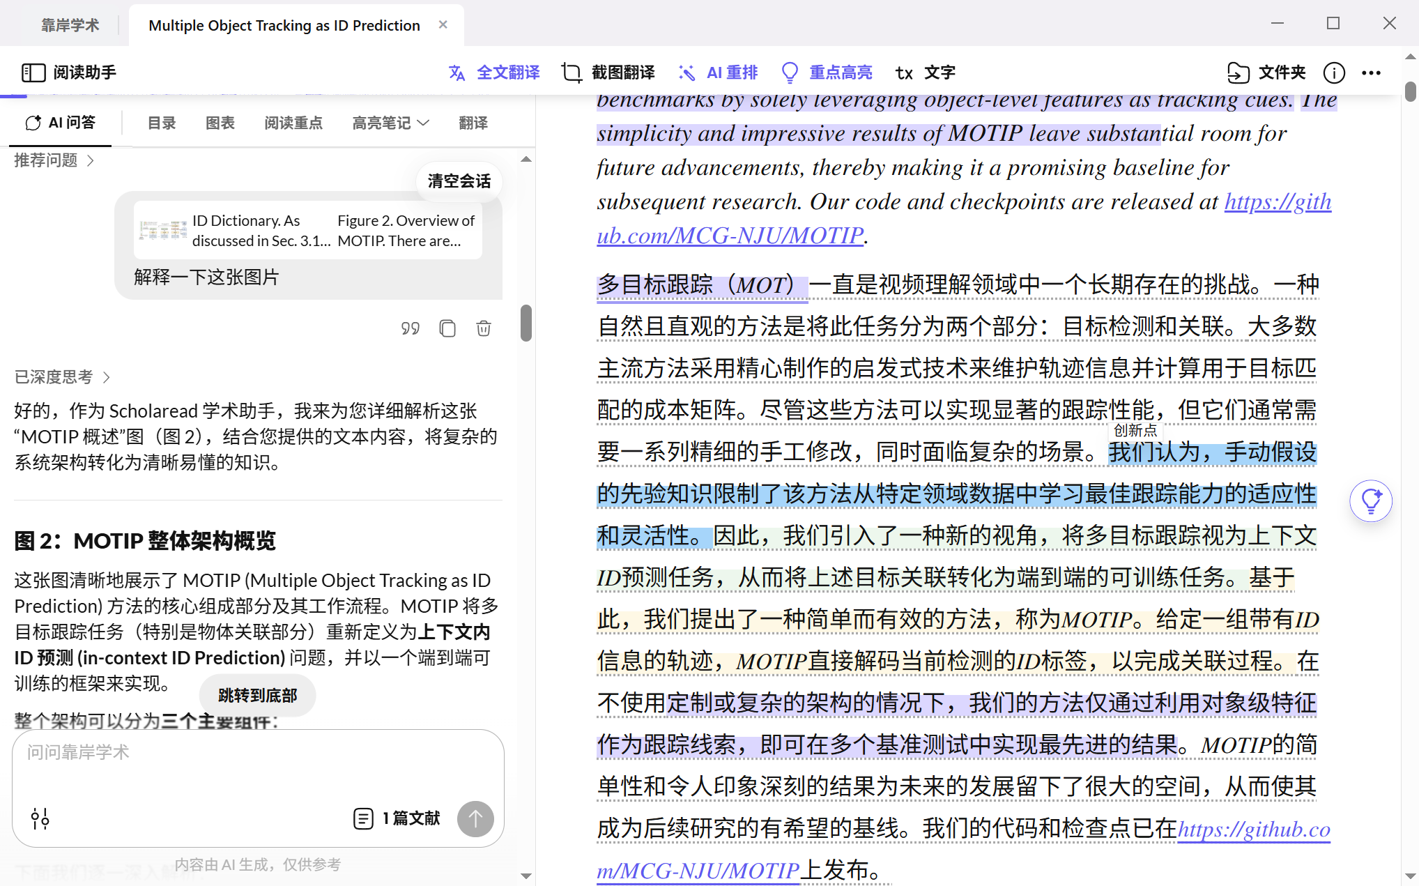Click the quote icon under the AI answer

point(411,328)
